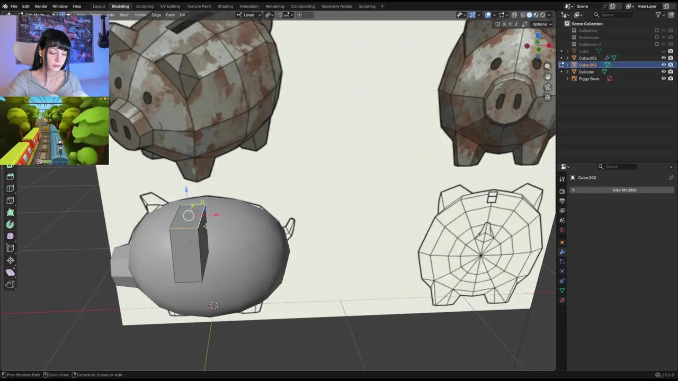Toggle show overlays button
The height and width of the screenshot is (381, 678).
click(487, 15)
